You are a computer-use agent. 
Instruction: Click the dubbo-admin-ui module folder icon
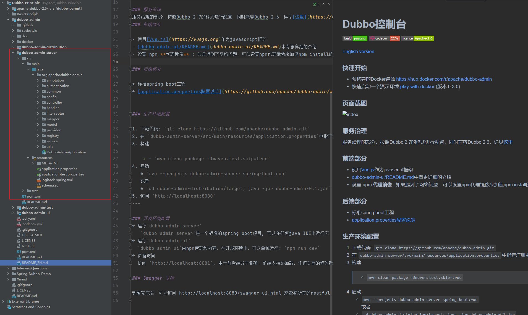click(x=19, y=213)
